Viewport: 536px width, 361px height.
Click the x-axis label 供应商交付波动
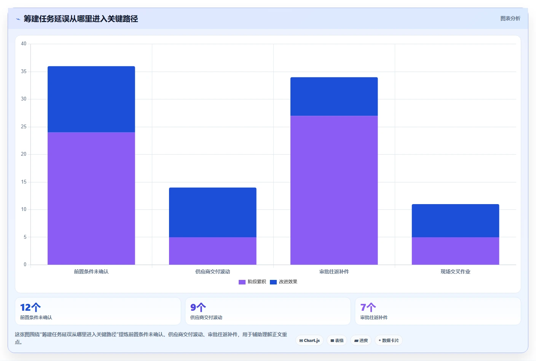click(213, 272)
